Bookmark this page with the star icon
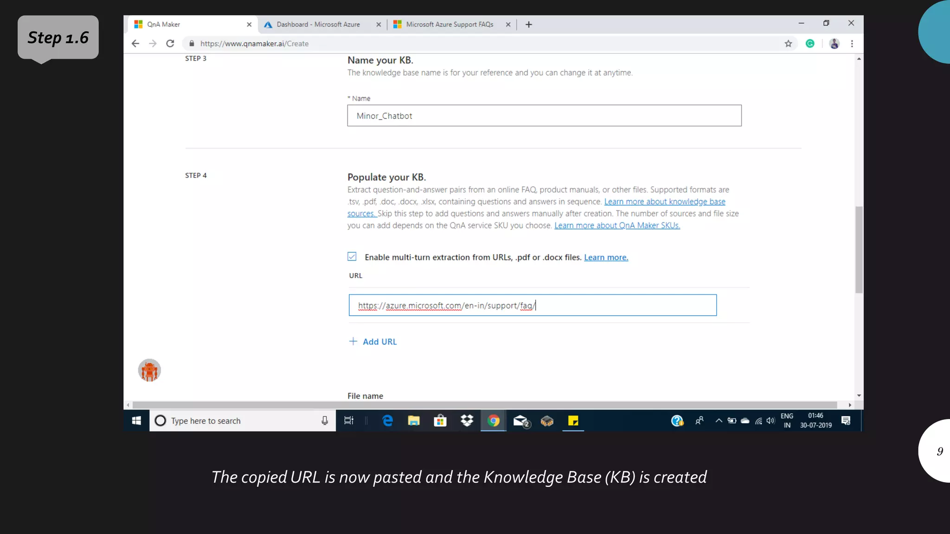This screenshot has height=534, width=950. pyautogui.click(x=788, y=44)
